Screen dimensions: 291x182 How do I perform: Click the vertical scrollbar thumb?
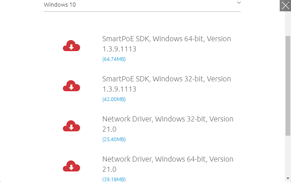[288, 86]
